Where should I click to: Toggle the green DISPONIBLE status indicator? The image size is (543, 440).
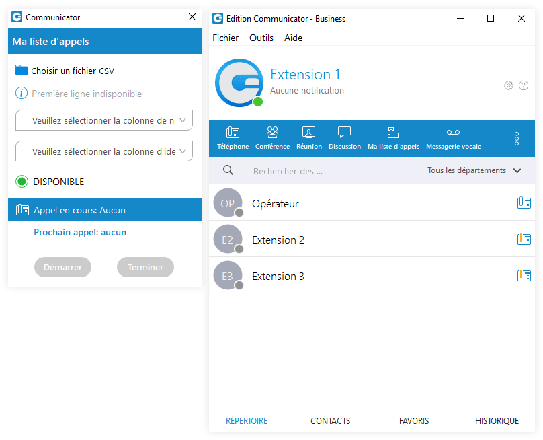[22, 182]
